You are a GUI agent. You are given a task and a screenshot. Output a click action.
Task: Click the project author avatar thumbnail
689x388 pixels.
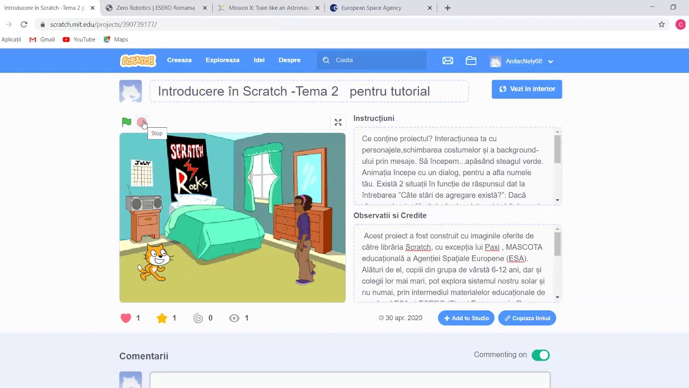point(131,91)
